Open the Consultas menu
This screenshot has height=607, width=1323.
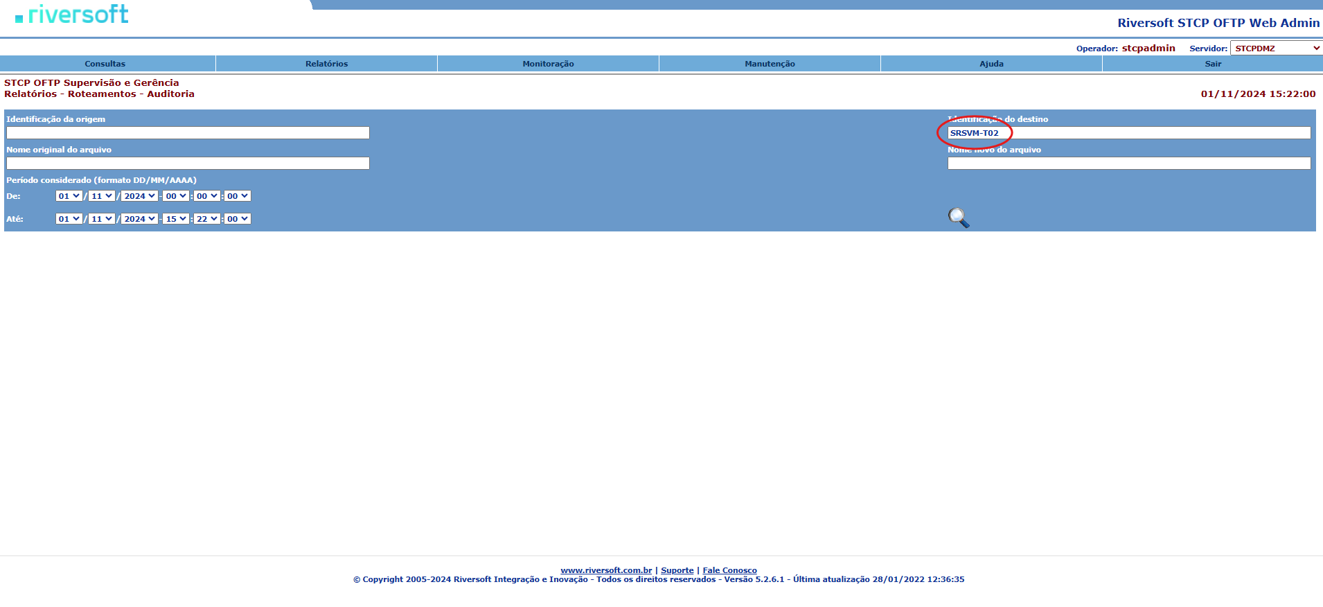pos(105,64)
